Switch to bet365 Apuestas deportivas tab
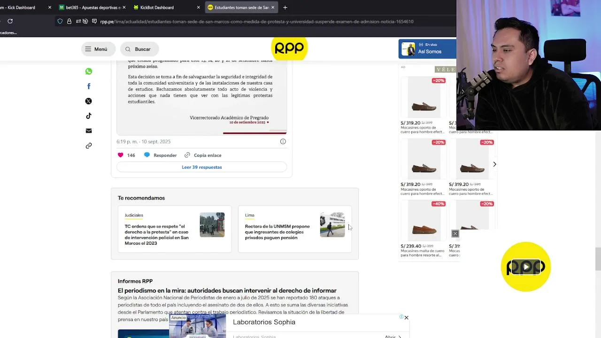The image size is (601, 338). point(93,8)
